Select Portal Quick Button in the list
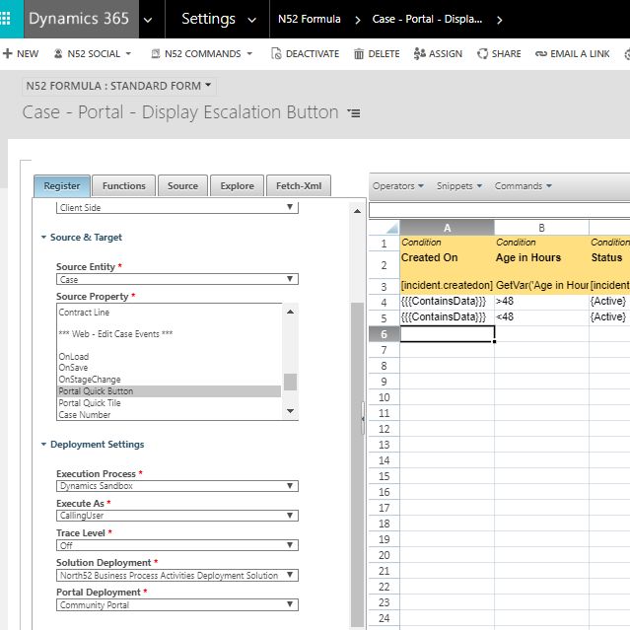630x630 pixels. click(170, 391)
